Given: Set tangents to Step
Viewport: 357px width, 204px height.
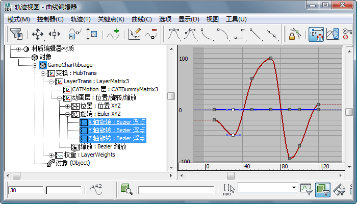Looking at the screenshot, I should click(x=240, y=34).
